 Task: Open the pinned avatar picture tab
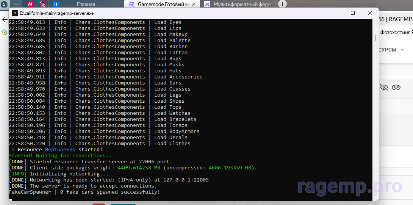tap(43, 4)
